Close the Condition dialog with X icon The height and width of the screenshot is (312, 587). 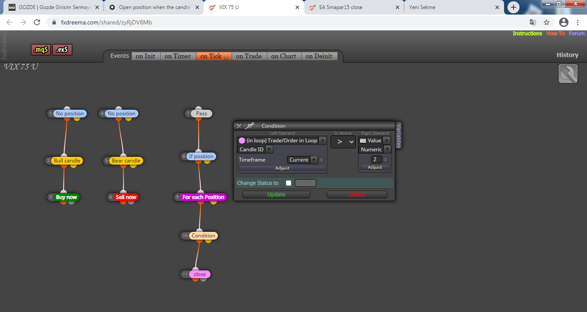(x=239, y=126)
